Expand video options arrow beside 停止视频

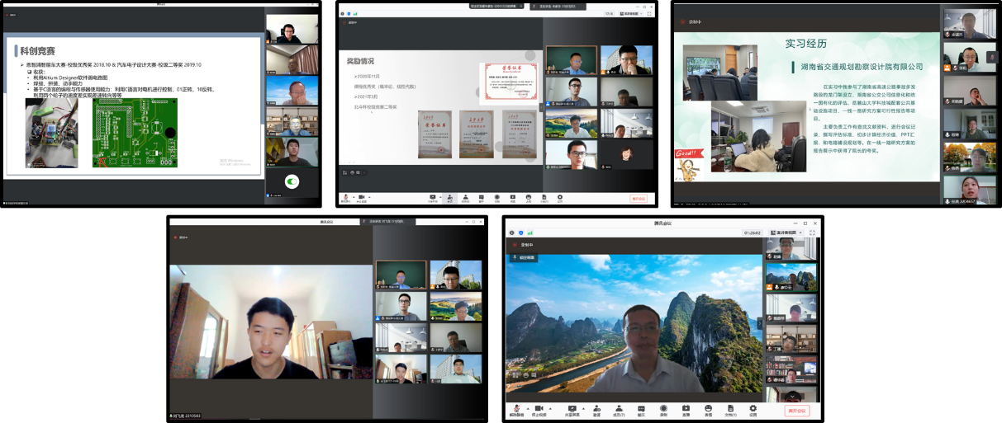tap(550, 408)
